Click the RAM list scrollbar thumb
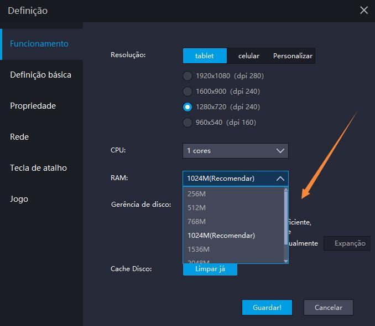375x326 pixels. (286, 218)
